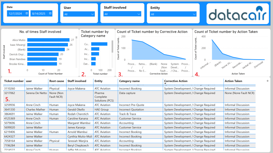Viewport: 273px width, 153px height.
Task: Select ticket number 3217062 in the table
Action: tap(10, 93)
